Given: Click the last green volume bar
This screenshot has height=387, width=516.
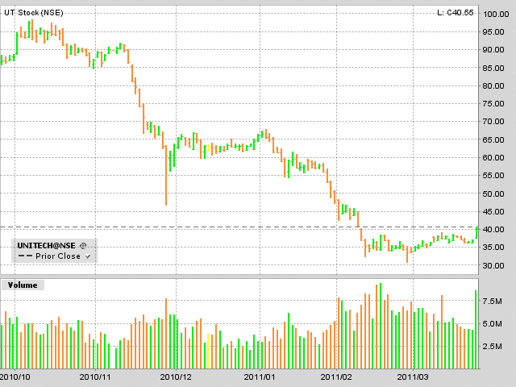Looking at the screenshot, I should click(x=476, y=330).
